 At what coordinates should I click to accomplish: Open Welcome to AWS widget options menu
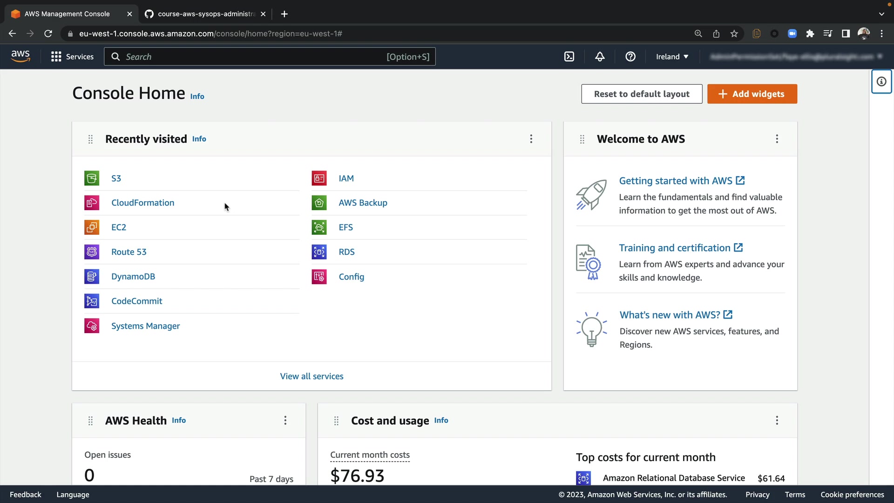pos(777,139)
